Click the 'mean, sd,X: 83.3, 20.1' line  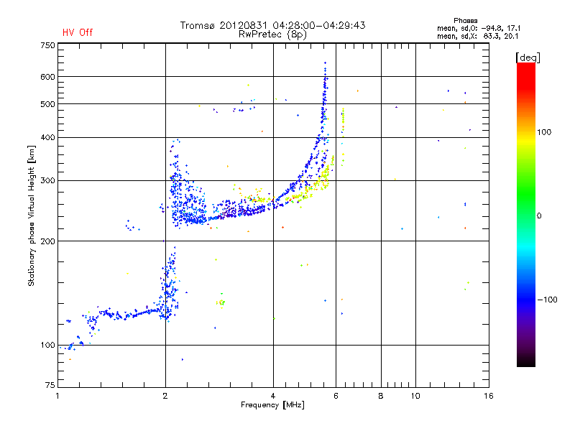click(x=477, y=36)
